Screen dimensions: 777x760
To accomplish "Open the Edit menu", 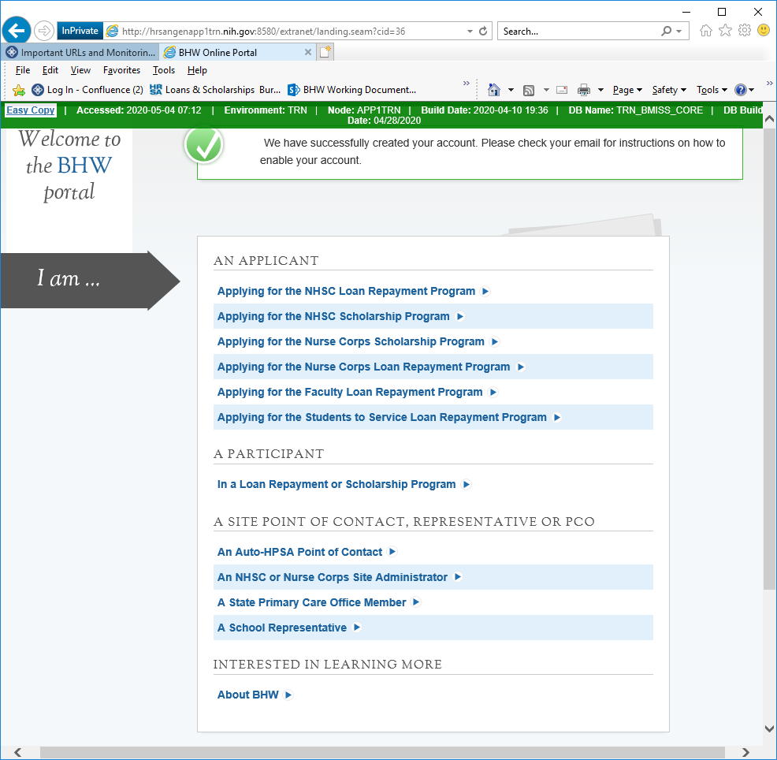I will pyautogui.click(x=50, y=70).
